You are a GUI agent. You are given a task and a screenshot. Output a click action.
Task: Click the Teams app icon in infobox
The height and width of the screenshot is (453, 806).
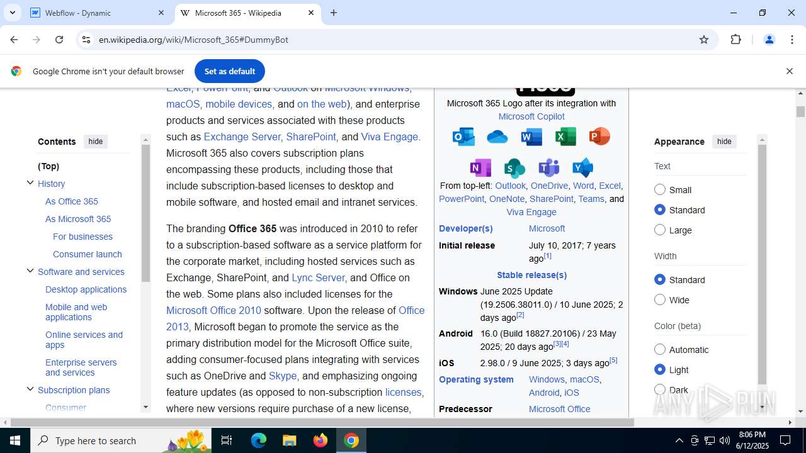(548, 168)
